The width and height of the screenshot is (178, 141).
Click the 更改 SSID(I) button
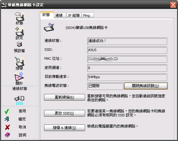[64, 113]
